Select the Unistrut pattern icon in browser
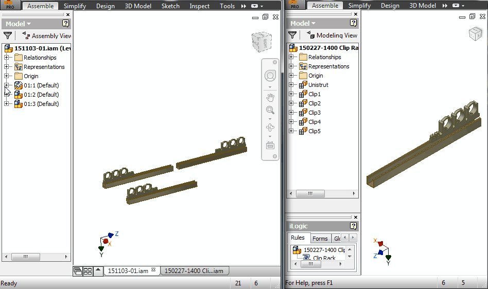488x289 pixels. coord(303,85)
